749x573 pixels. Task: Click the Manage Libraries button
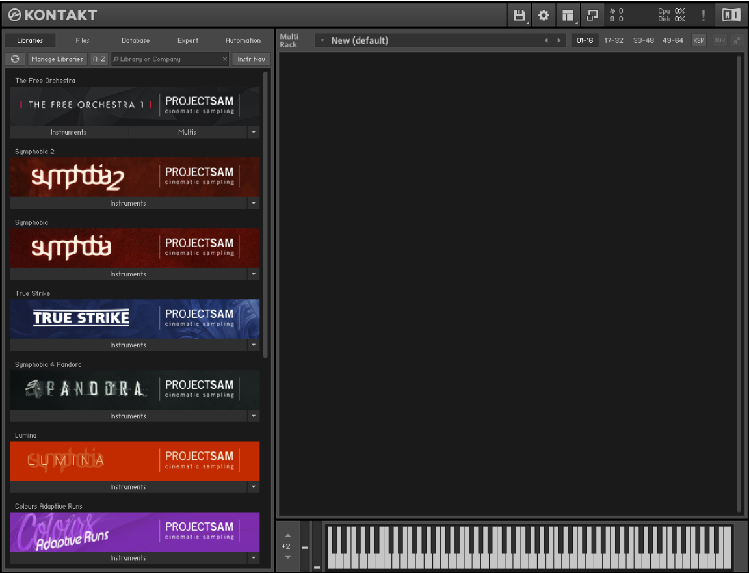point(57,59)
